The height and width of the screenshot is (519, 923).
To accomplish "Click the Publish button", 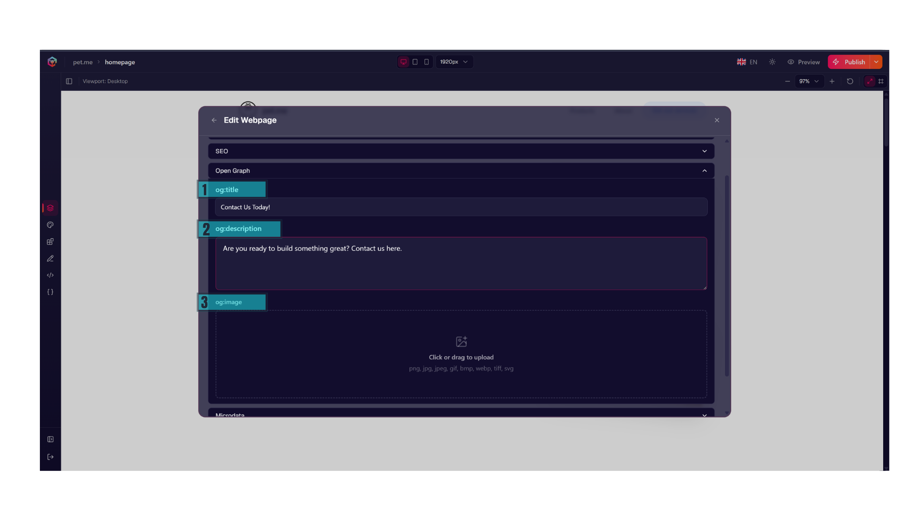I will (x=849, y=62).
